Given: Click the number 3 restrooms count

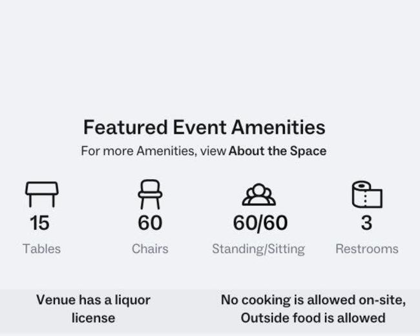Looking at the screenshot, I should click(366, 223).
